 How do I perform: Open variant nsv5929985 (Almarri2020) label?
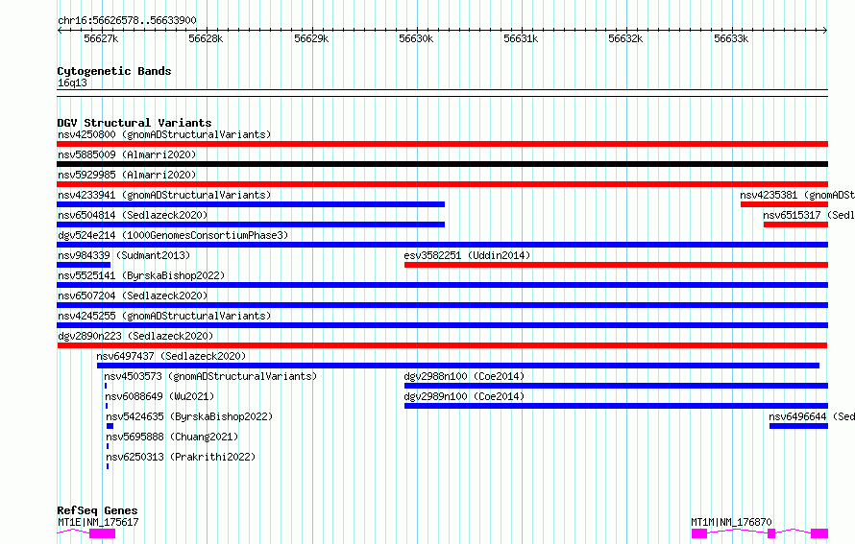[127, 175]
